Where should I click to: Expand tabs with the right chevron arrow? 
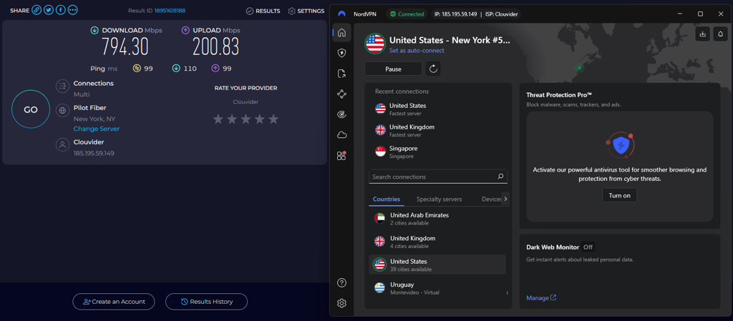click(505, 199)
